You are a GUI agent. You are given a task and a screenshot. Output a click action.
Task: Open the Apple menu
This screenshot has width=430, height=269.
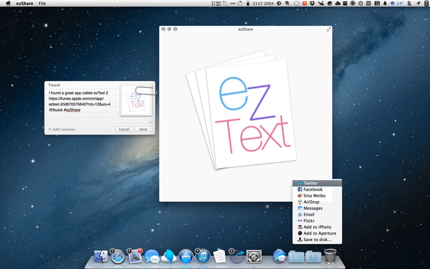8,3
